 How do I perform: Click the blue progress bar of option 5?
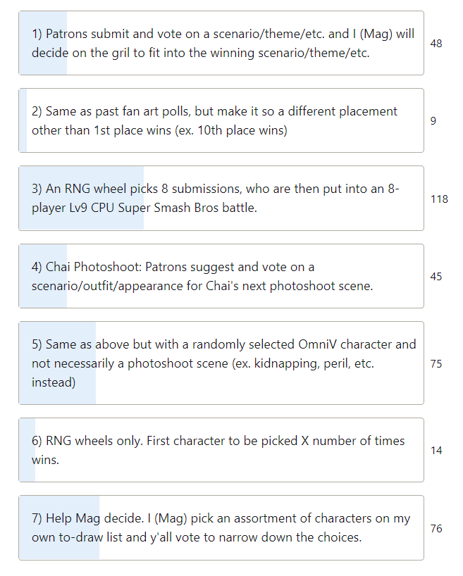tap(57, 363)
